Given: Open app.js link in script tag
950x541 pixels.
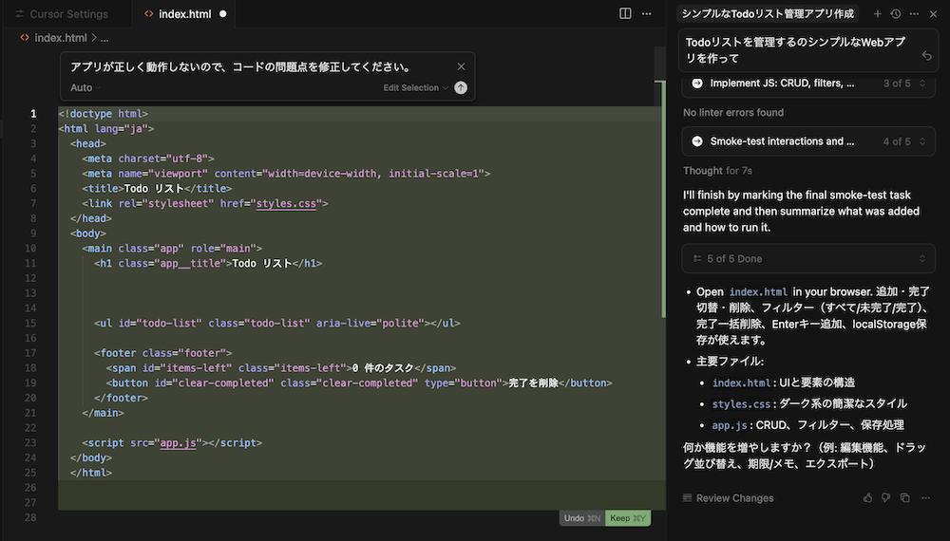Looking at the screenshot, I should point(179,442).
